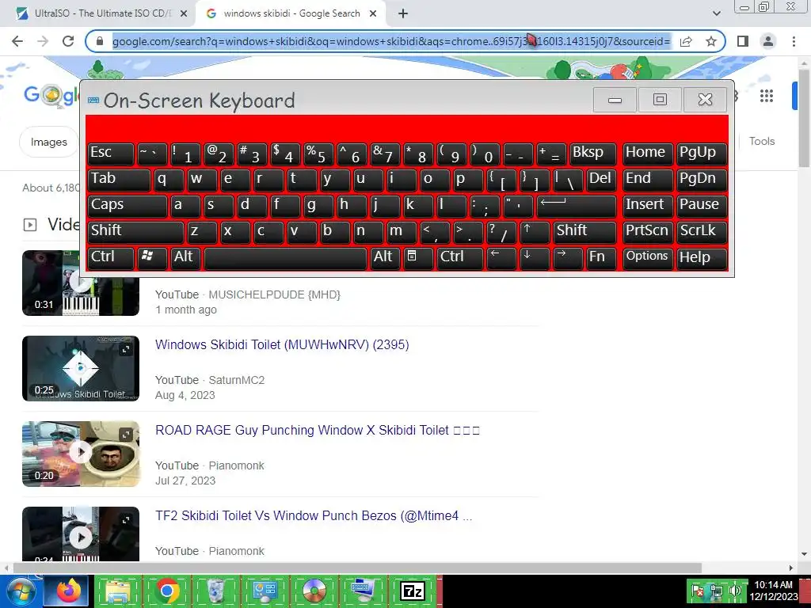Bookmark this page with star icon
Screen dimensions: 811x608
coord(711,41)
